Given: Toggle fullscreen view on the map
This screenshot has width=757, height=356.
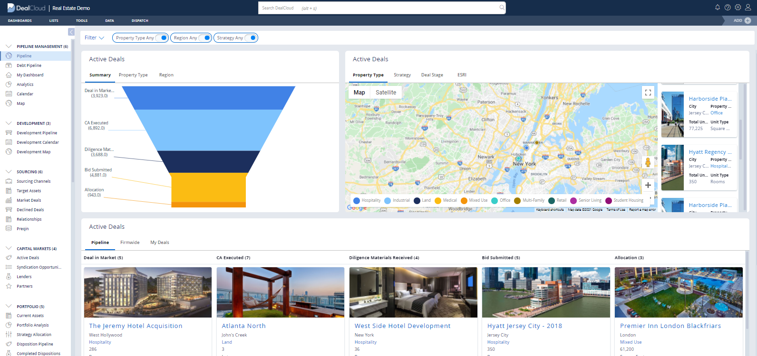Looking at the screenshot, I should click(x=648, y=93).
